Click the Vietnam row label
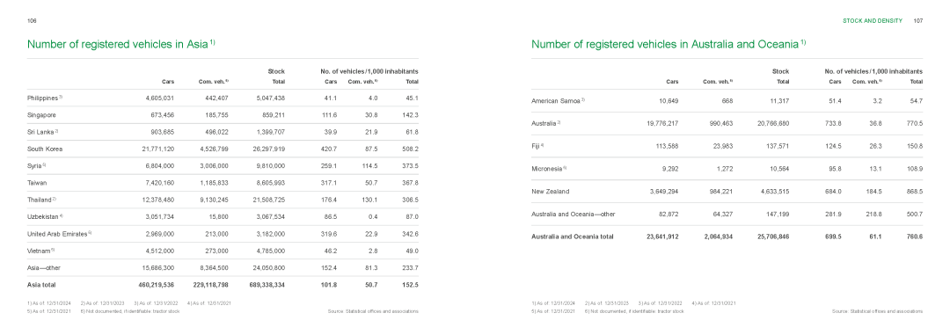 (x=41, y=251)
